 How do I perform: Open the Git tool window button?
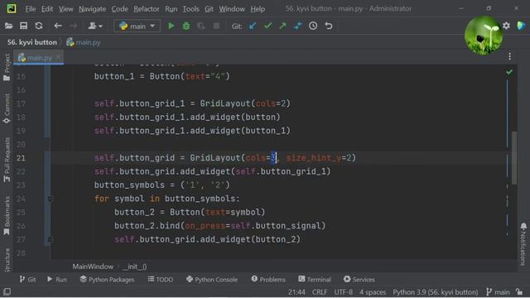pyautogui.click(x=27, y=280)
